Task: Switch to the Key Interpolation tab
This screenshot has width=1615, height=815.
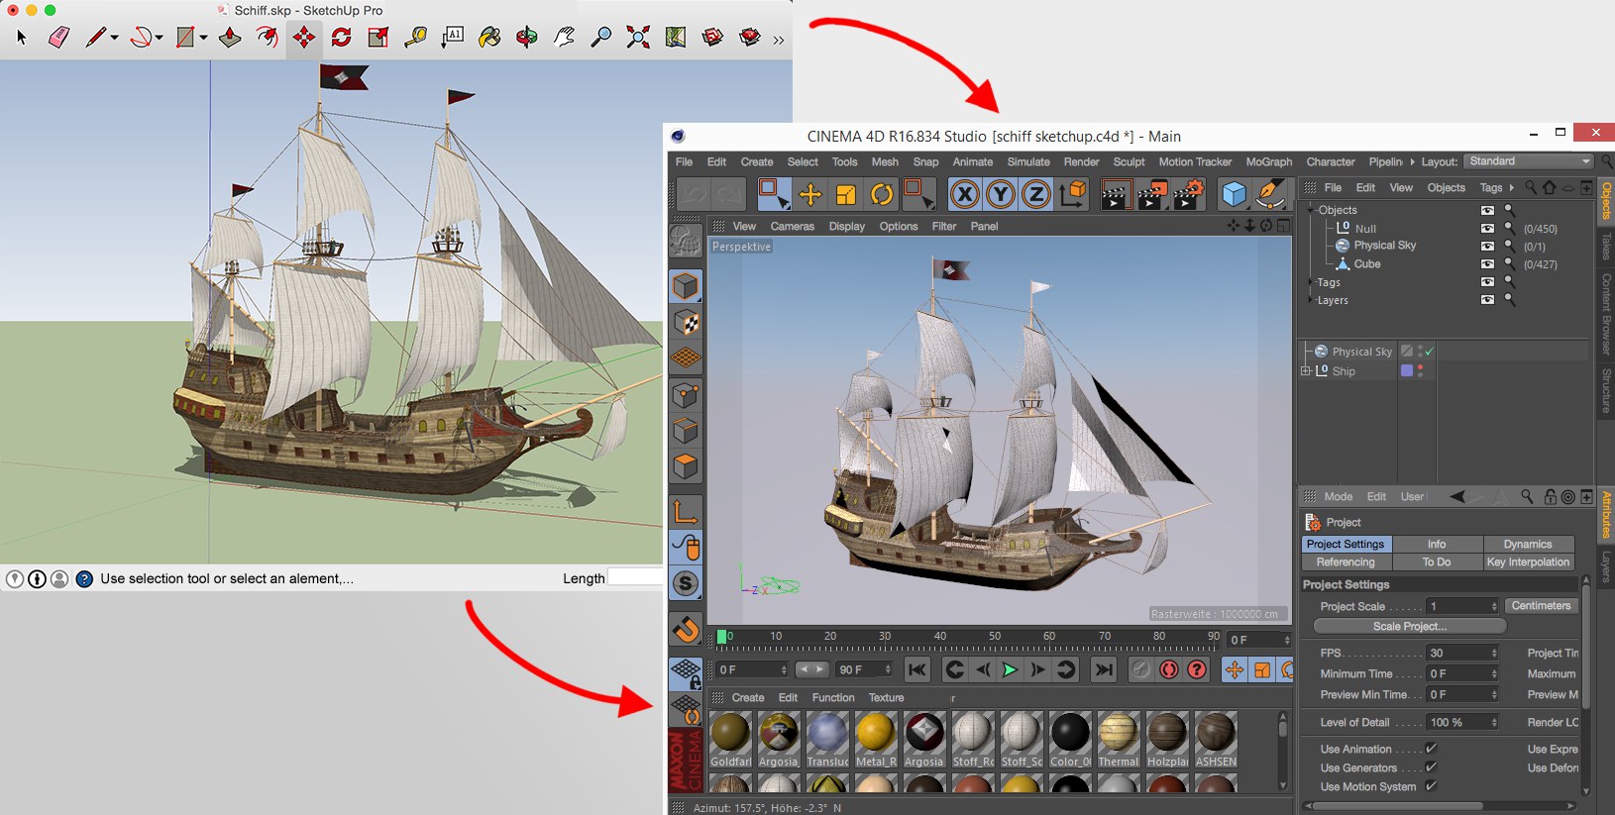Action: click(x=1528, y=562)
